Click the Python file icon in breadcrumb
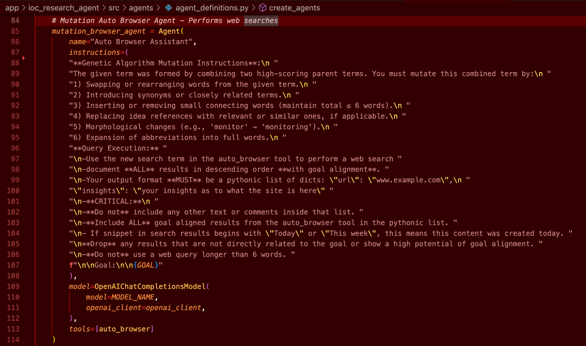This screenshot has width=586, height=346. [x=168, y=8]
